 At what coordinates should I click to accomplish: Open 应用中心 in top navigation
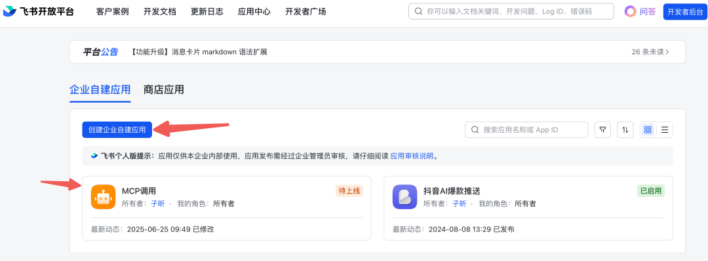(254, 12)
